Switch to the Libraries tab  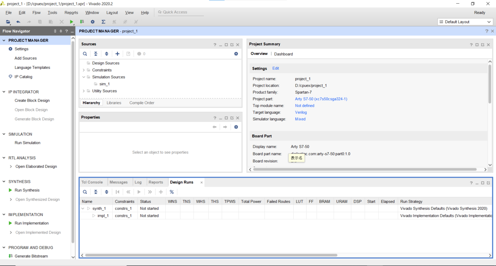click(114, 103)
